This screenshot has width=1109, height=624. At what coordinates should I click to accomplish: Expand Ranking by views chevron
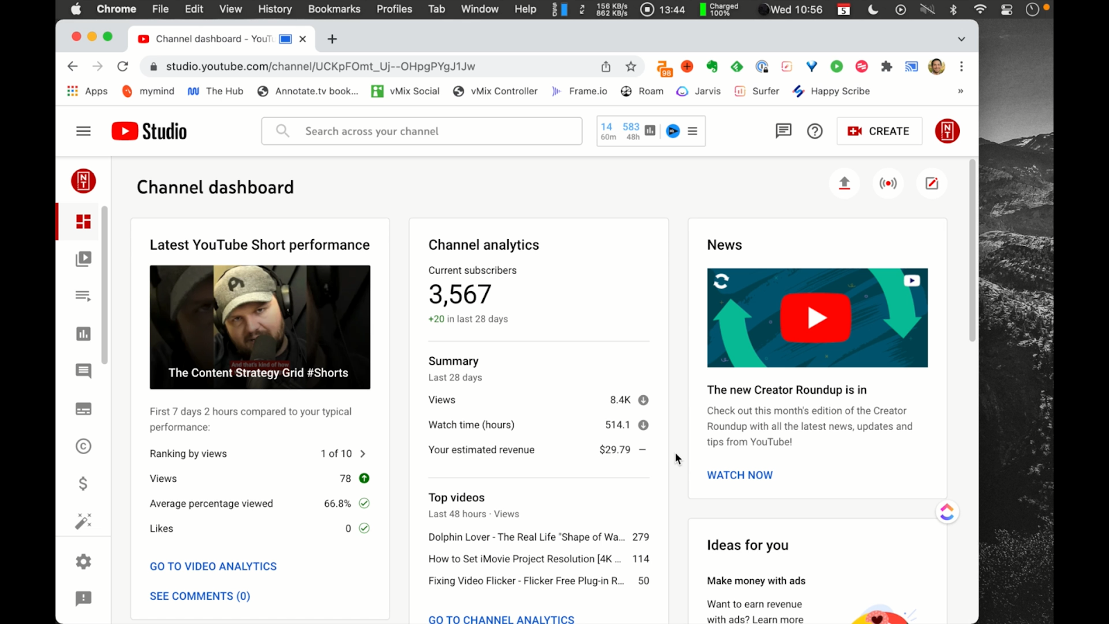click(363, 453)
